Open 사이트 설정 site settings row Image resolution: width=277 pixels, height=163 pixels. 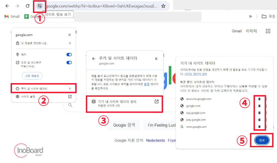click(44, 96)
